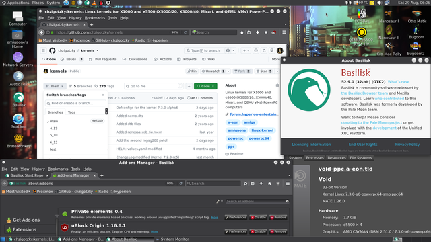Open the forum.hyperion-entertainment link

coord(253,114)
